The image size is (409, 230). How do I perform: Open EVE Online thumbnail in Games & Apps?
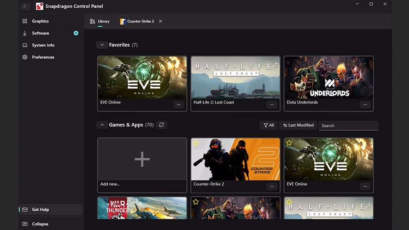[x=329, y=159]
